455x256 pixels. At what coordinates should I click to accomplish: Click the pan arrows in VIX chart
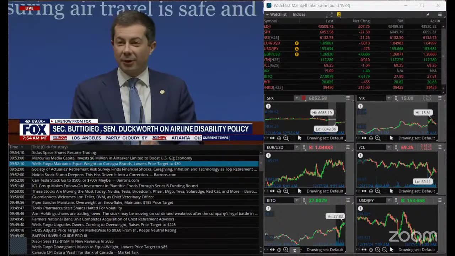click(x=364, y=138)
